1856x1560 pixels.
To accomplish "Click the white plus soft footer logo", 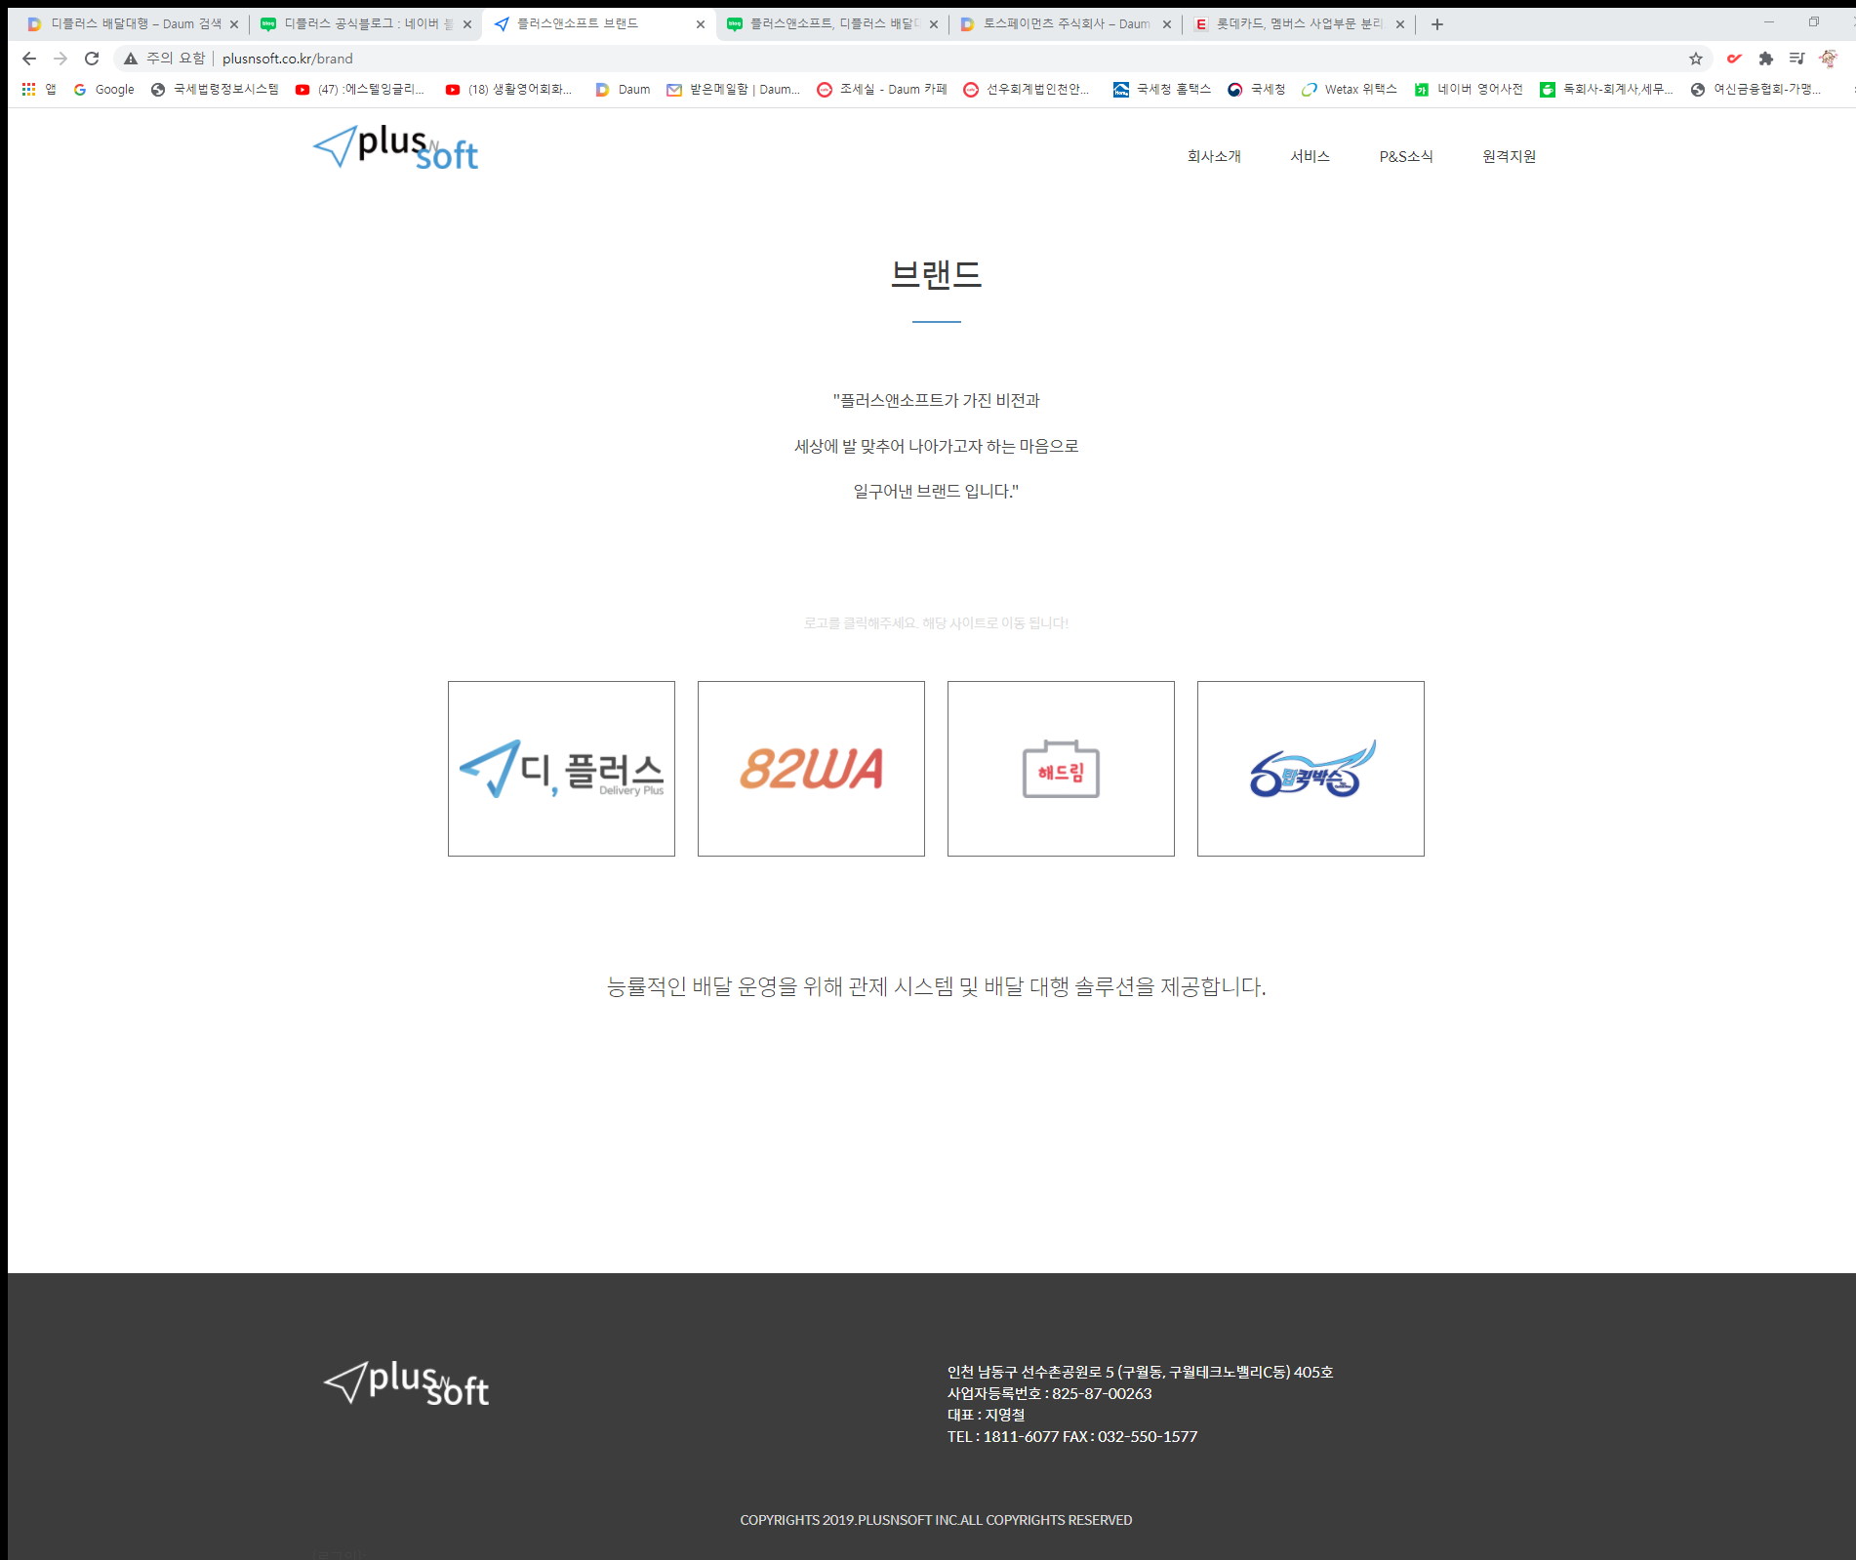I will pos(406,1383).
